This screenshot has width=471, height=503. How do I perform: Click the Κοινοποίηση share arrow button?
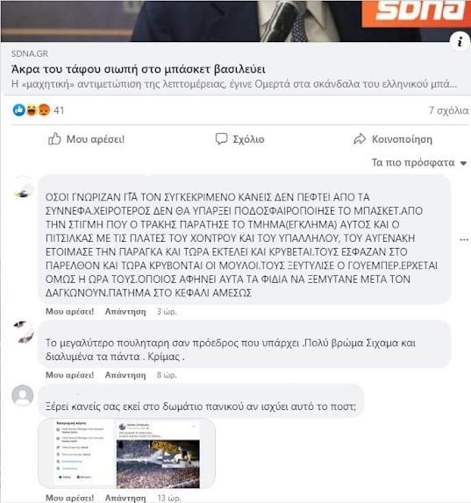(x=393, y=139)
